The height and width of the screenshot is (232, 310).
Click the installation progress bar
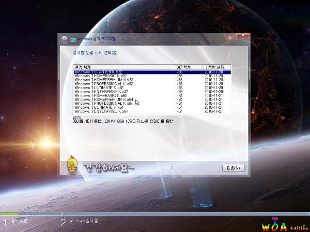[x=155, y=214]
